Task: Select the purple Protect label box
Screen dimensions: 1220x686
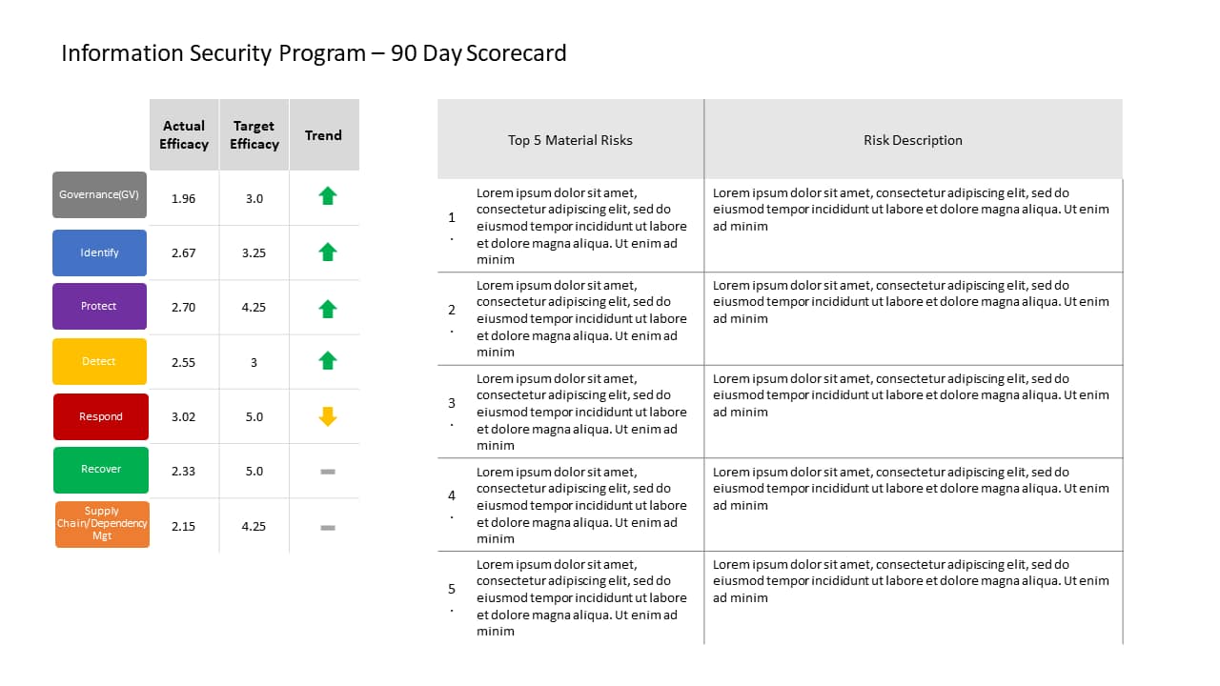Action: coord(99,306)
